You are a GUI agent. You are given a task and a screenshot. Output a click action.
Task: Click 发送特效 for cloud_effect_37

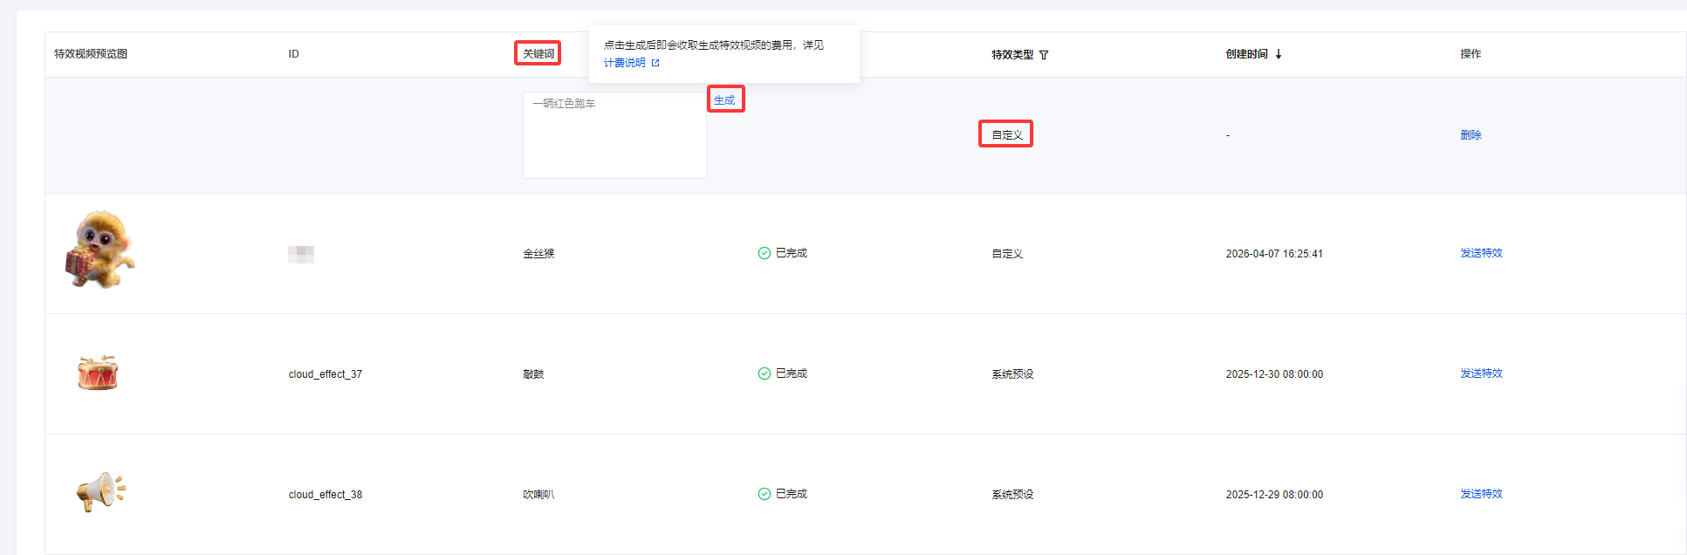(x=1481, y=373)
